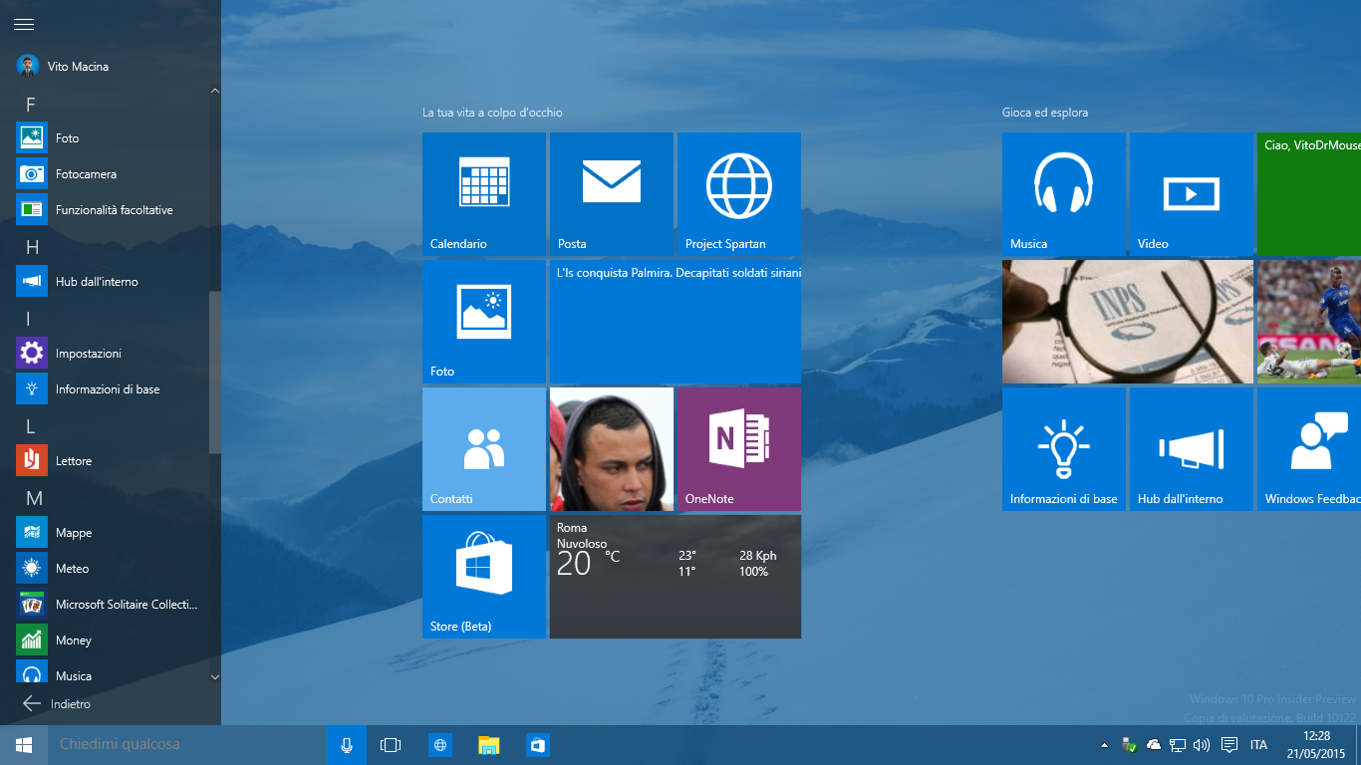Open the network icon in system tray
This screenshot has height=765, width=1361.
coord(1178,745)
